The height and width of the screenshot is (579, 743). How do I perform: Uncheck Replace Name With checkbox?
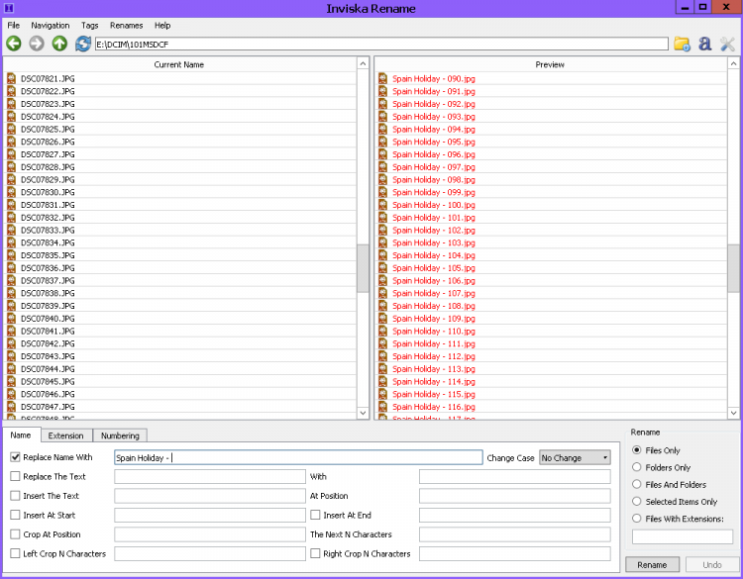point(15,457)
